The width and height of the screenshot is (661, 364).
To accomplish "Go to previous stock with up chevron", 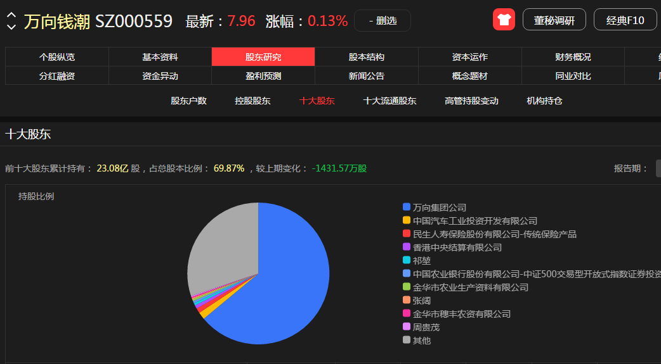I will (11, 15).
